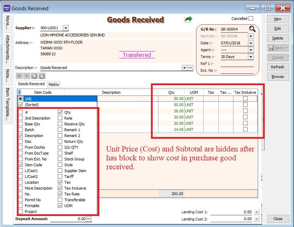This screenshot has height=227, width=294.
Task: Click the G/R No search magnifier
Action: [x=252, y=29]
